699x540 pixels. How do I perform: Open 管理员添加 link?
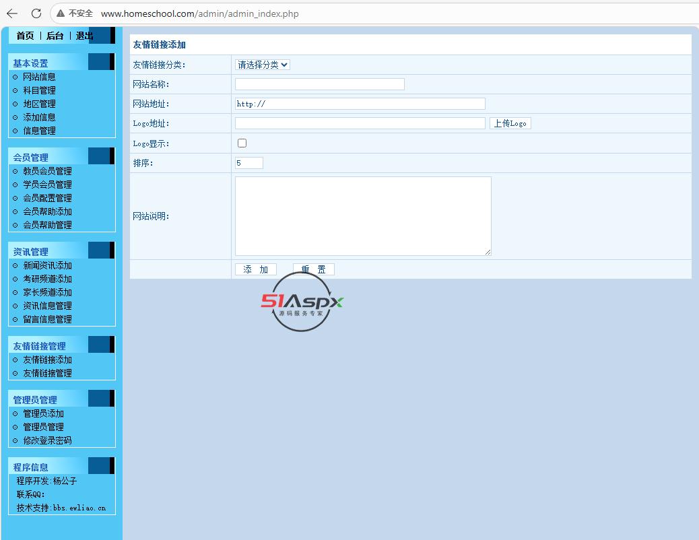click(43, 414)
